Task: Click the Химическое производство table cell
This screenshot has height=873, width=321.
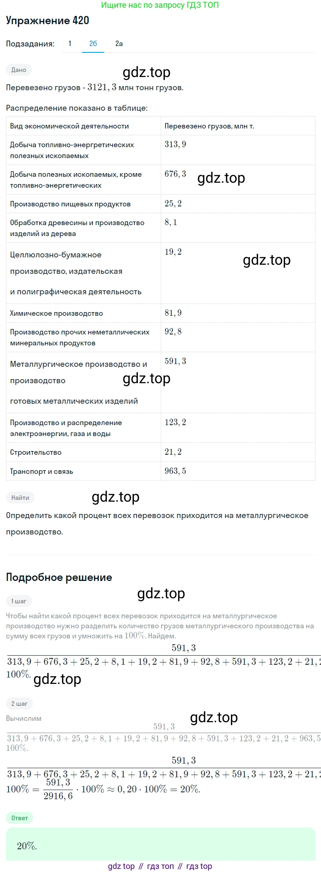Action: click(x=83, y=313)
